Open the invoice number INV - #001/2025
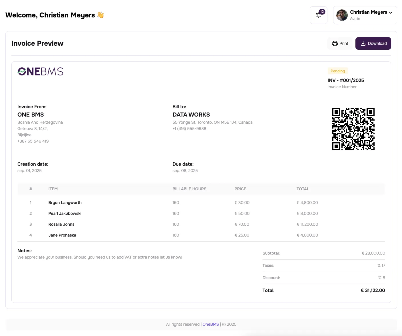 tap(346, 80)
